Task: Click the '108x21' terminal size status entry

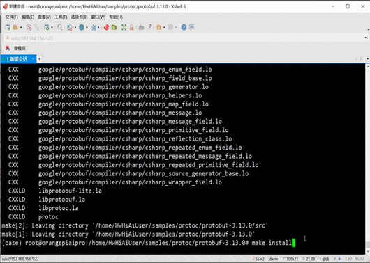Action: [x=291, y=259]
